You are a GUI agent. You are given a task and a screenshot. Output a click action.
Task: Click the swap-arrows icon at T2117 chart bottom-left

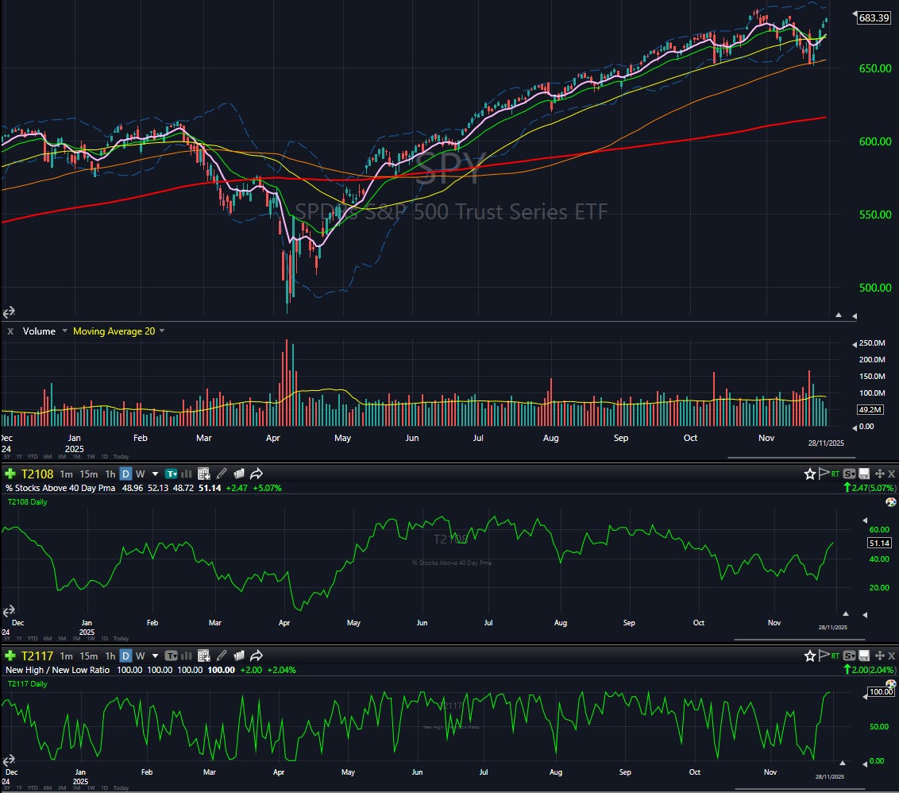click(9, 760)
